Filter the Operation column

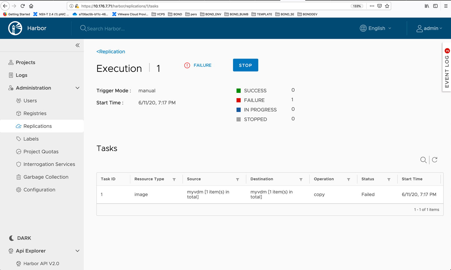(x=349, y=179)
